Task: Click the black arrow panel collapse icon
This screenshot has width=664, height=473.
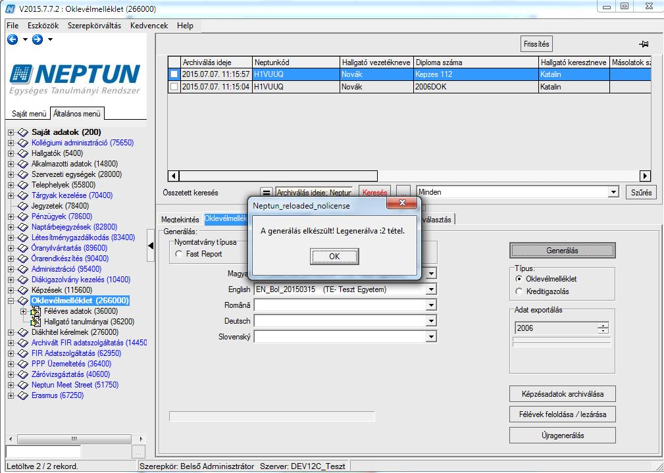Action: [151, 245]
